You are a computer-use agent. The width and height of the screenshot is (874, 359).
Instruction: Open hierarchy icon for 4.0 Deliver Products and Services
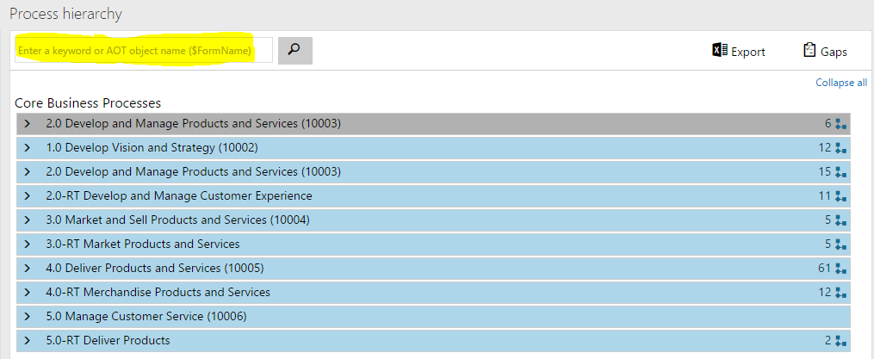tap(840, 269)
